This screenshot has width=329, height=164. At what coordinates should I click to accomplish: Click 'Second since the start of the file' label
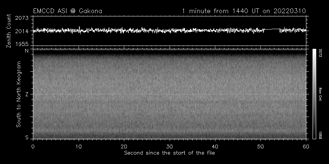[169, 153]
